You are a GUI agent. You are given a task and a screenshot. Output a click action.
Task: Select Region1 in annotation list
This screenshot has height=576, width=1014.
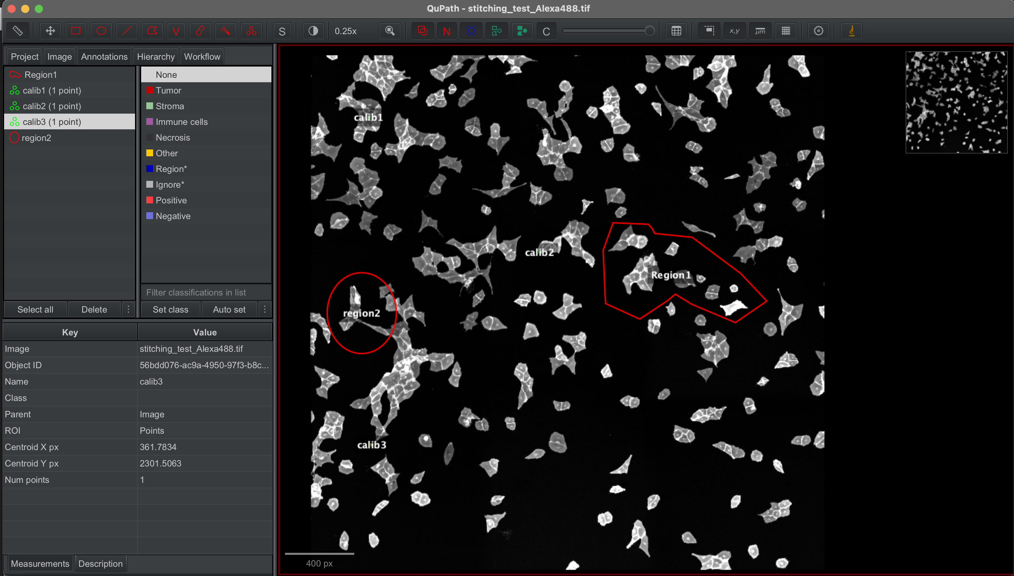click(x=70, y=74)
